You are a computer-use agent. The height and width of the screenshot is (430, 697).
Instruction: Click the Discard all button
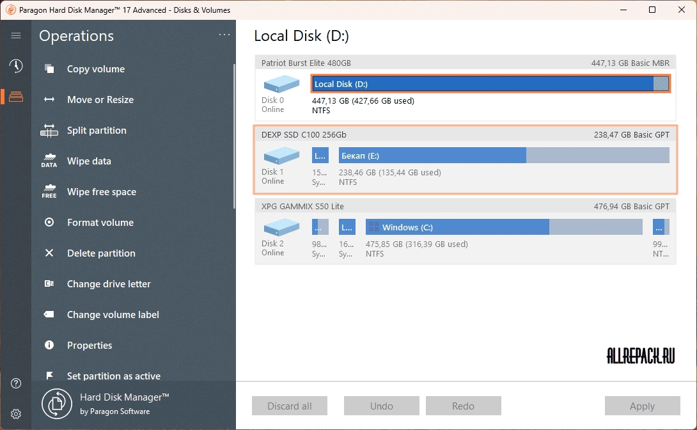click(290, 406)
